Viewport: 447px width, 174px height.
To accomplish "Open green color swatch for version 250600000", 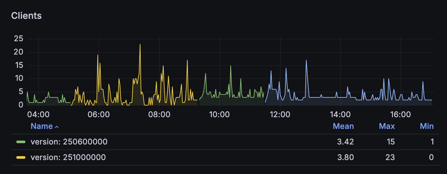I will tap(21, 142).
